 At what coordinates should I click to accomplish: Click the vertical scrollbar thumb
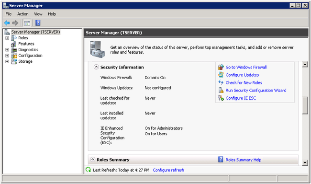point(305,105)
